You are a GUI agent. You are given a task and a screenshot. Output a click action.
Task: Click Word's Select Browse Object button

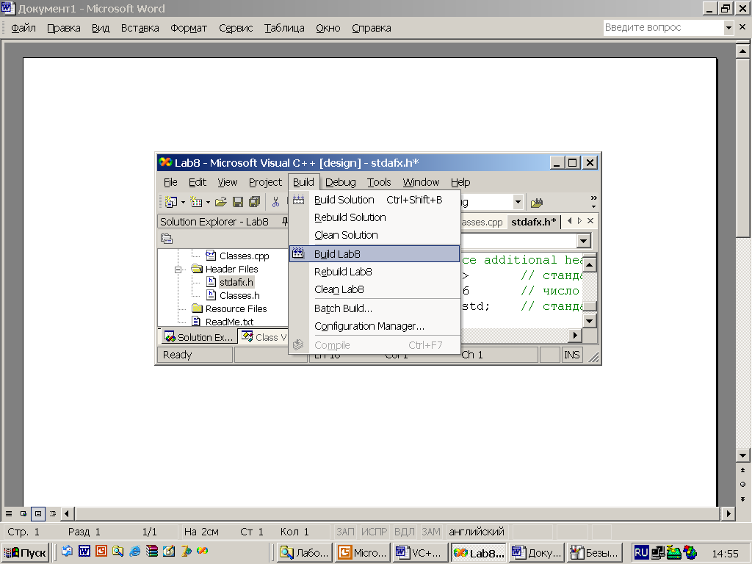pos(743,485)
